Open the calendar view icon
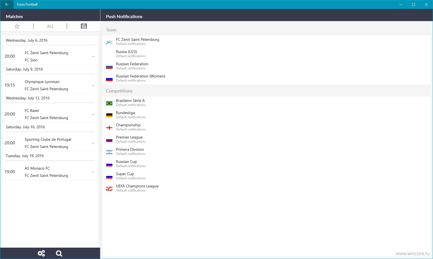This screenshot has width=433, height=259. [x=84, y=26]
